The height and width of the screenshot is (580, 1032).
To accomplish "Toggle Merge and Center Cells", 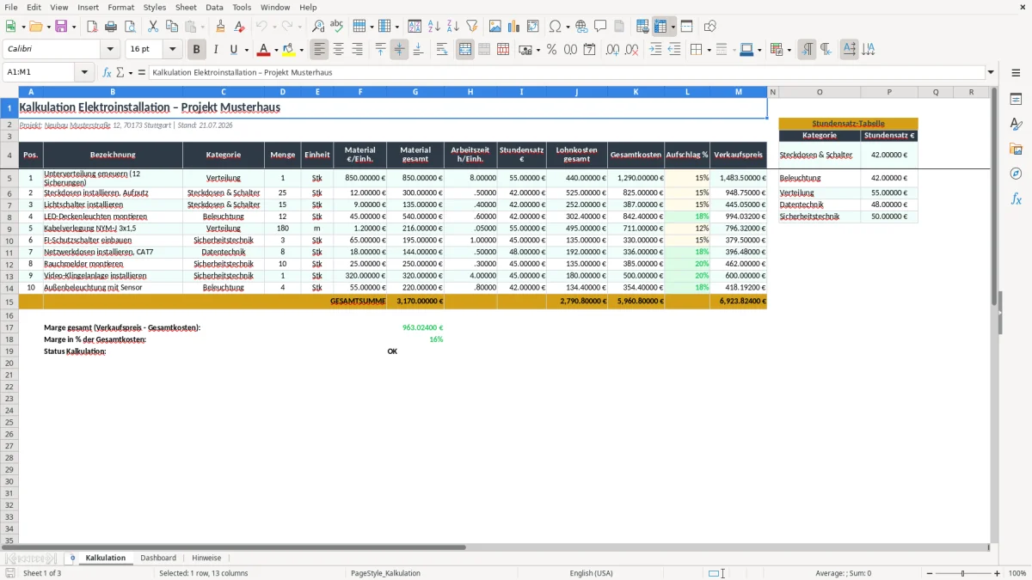I will coord(465,50).
